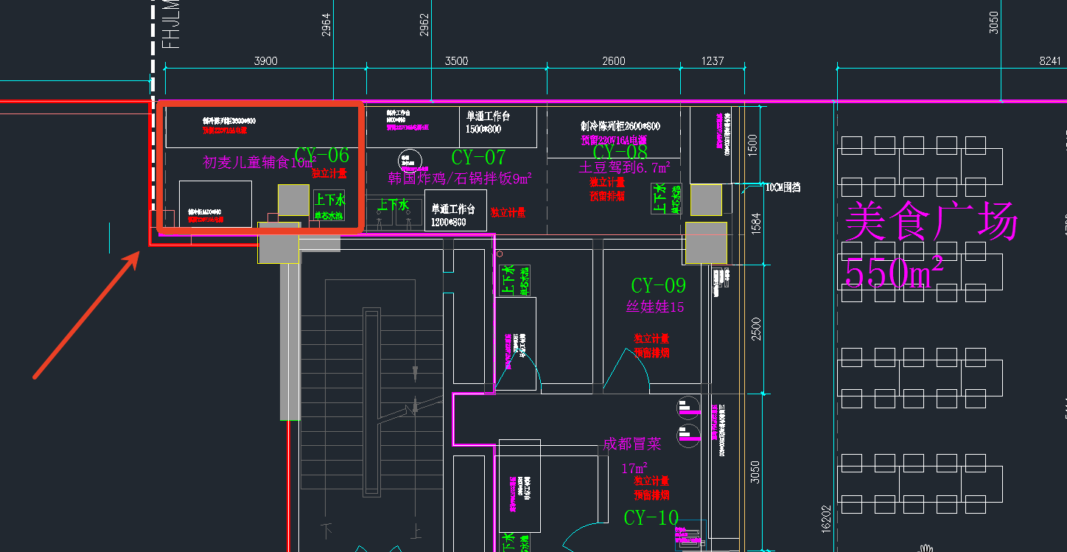
Task: Click the CY-07 unit label
Action: (x=478, y=157)
